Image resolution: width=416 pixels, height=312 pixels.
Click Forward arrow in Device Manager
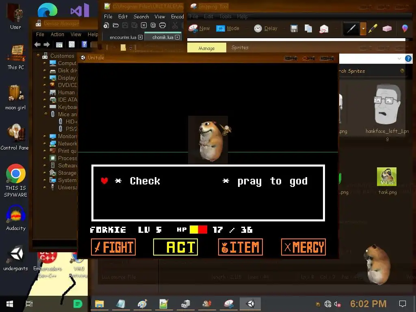47,45
